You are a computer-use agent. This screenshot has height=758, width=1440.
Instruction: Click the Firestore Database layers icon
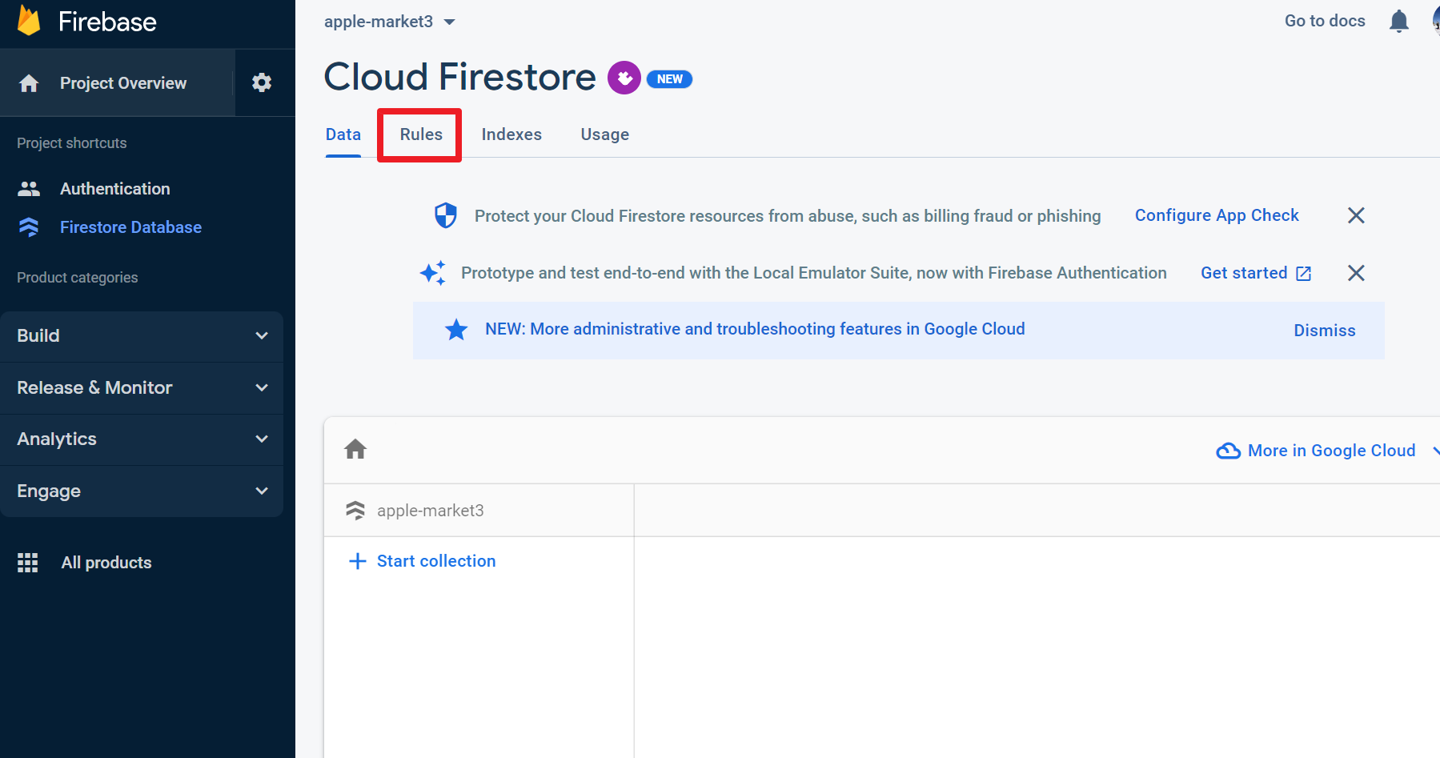(29, 227)
